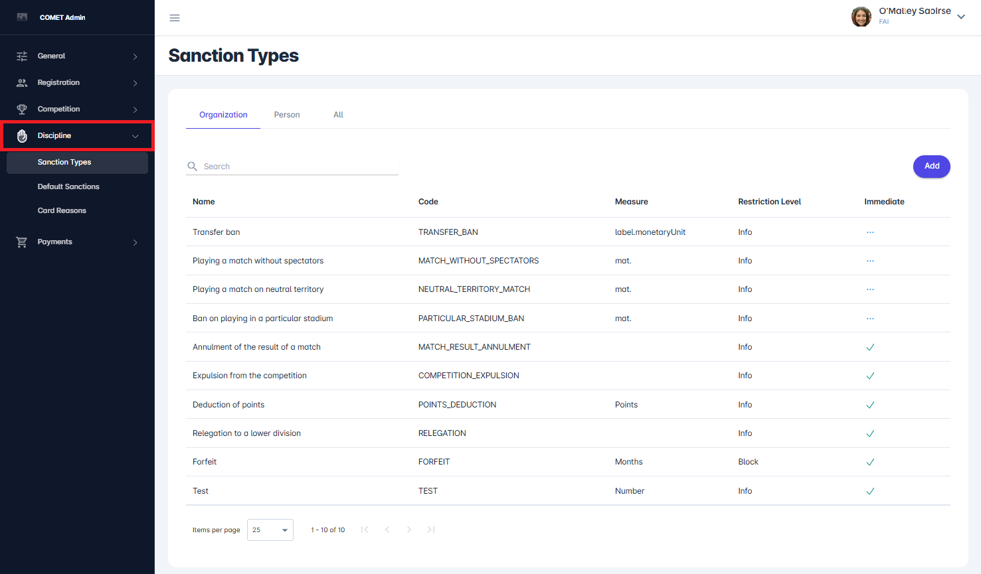Click the search magnifier icon
Image resolution: width=981 pixels, height=574 pixels.
click(193, 167)
